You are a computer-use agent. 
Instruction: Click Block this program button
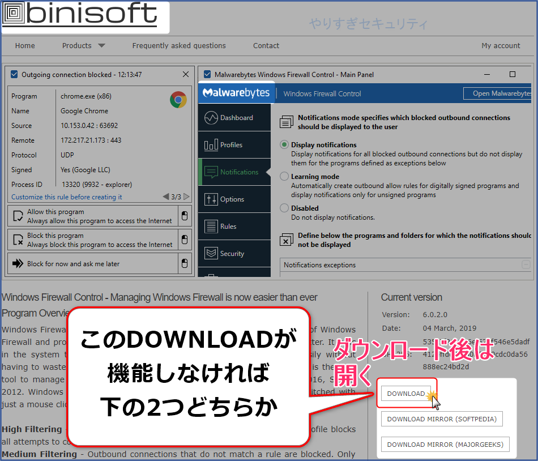(x=93, y=240)
